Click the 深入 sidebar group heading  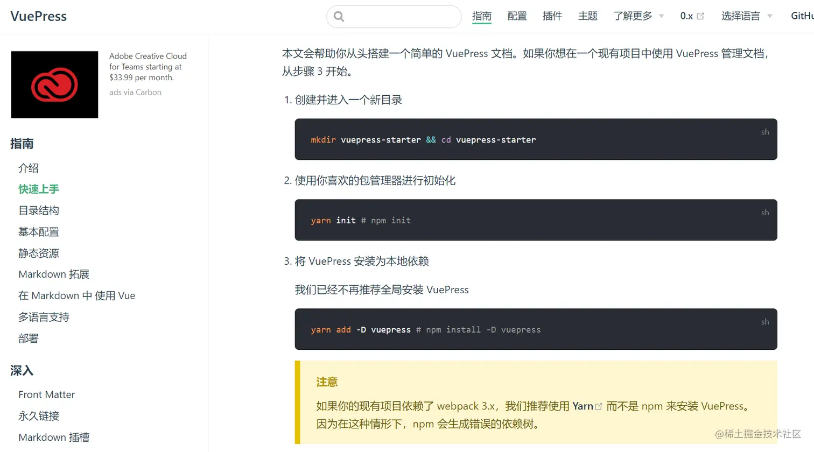[x=22, y=371]
